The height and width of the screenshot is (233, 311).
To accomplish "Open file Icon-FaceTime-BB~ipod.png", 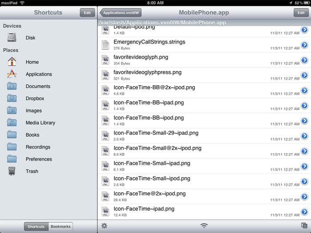I will coord(204,121).
